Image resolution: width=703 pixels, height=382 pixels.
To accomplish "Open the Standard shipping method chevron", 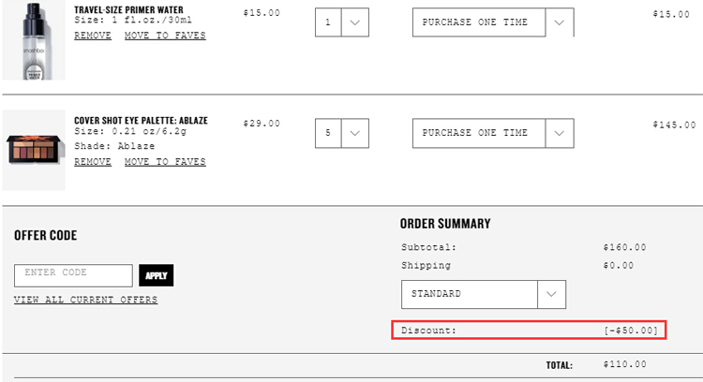I will tap(551, 294).
